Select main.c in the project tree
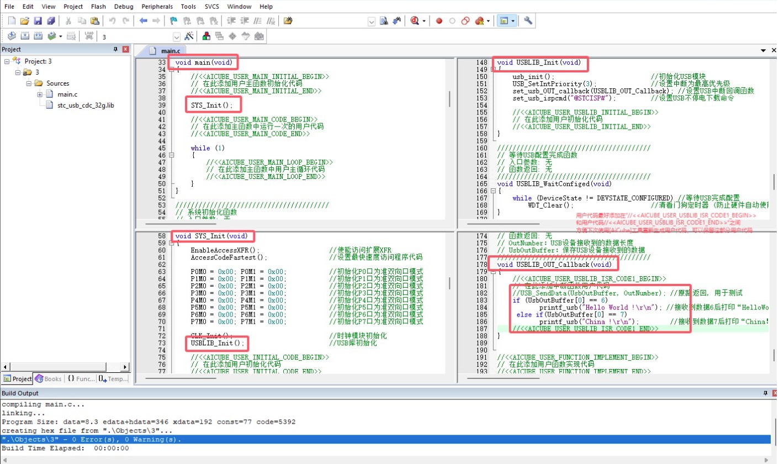 [x=68, y=94]
